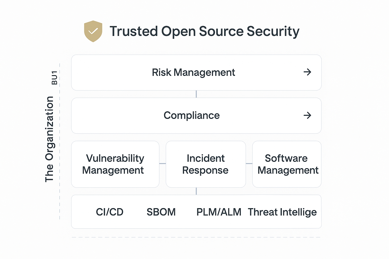Viewport: 389px width, 259px height.
Task: Select the Incident Response box
Action: click(206, 164)
